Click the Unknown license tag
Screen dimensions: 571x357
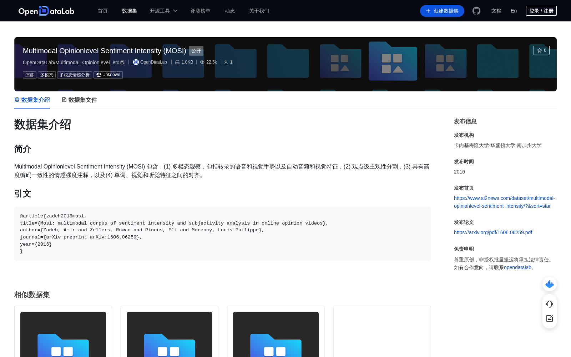point(108,75)
